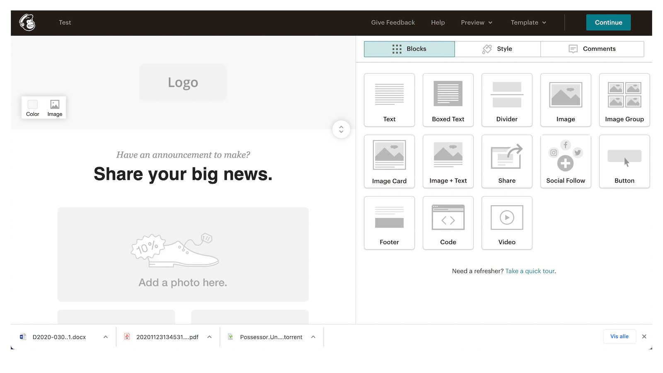Switch to the Style tab
This screenshot has width=663, height=373.
pyautogui.click(x=497, y=48)
